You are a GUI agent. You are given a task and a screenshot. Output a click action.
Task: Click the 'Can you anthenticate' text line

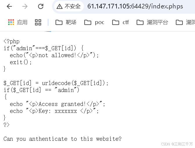62,139
